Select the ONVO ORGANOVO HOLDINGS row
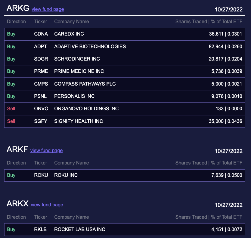This screenshot has height=238, width=251. pyautogui.click(x=86, y=108)
